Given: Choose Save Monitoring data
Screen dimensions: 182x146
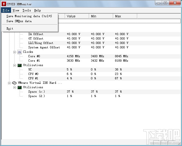Looking at the screenshot, I should tap(30, 16).
